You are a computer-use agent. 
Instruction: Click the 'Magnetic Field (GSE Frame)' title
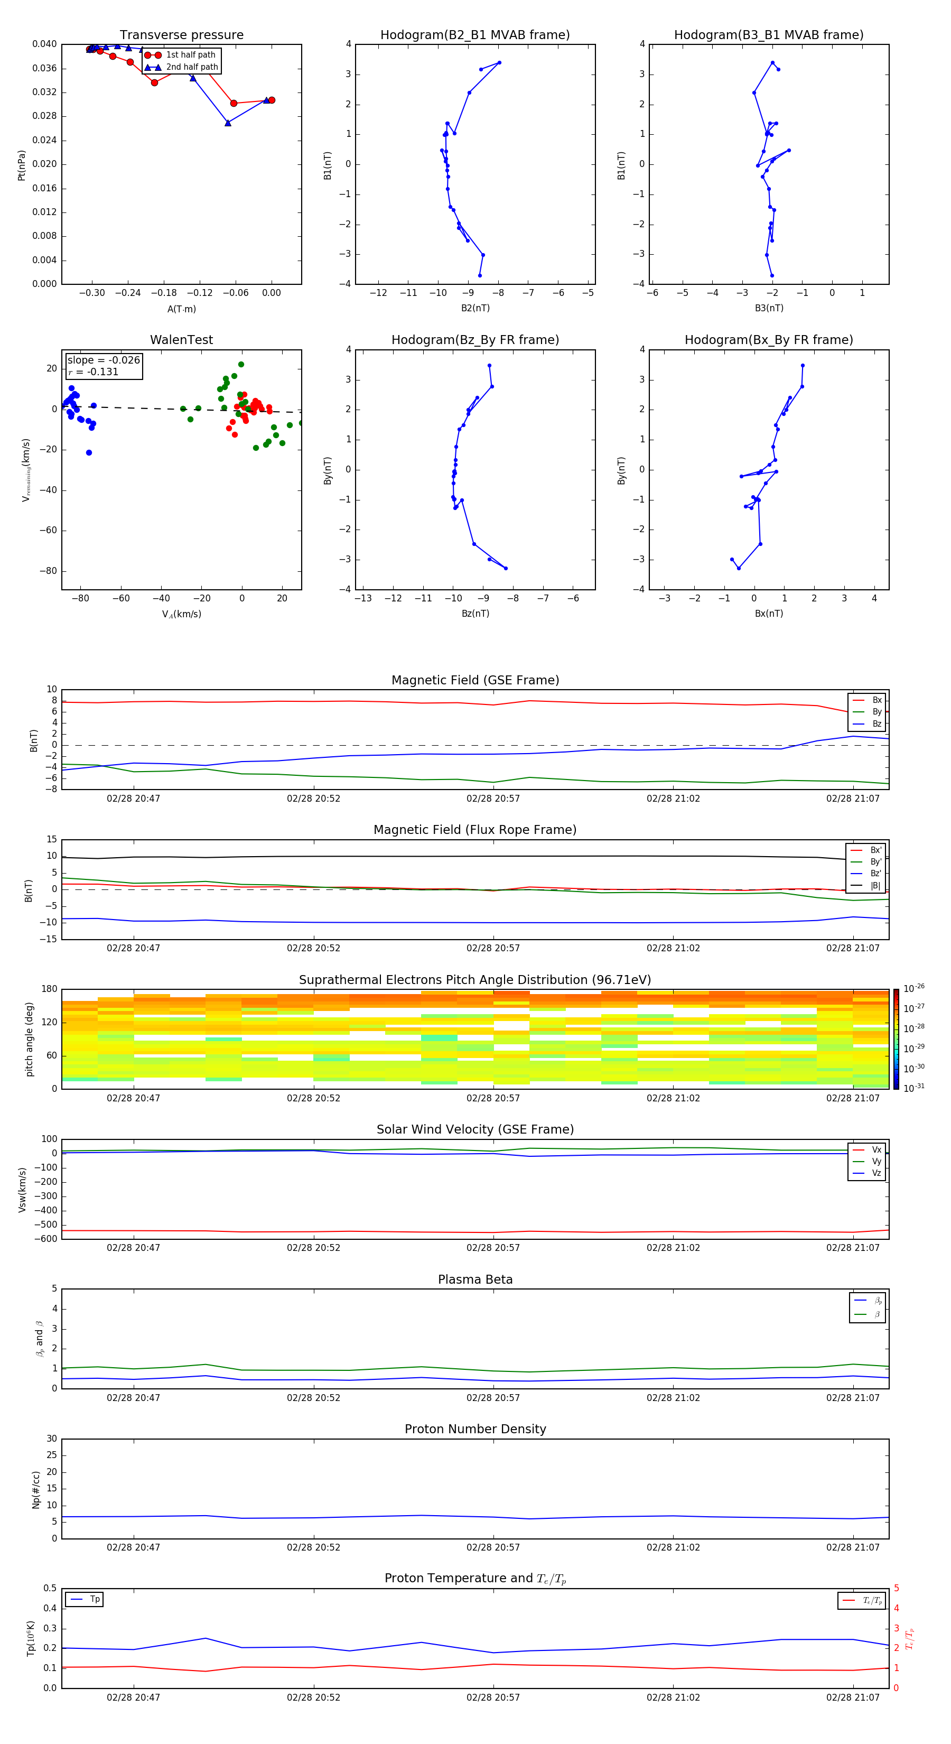point(475,680)
